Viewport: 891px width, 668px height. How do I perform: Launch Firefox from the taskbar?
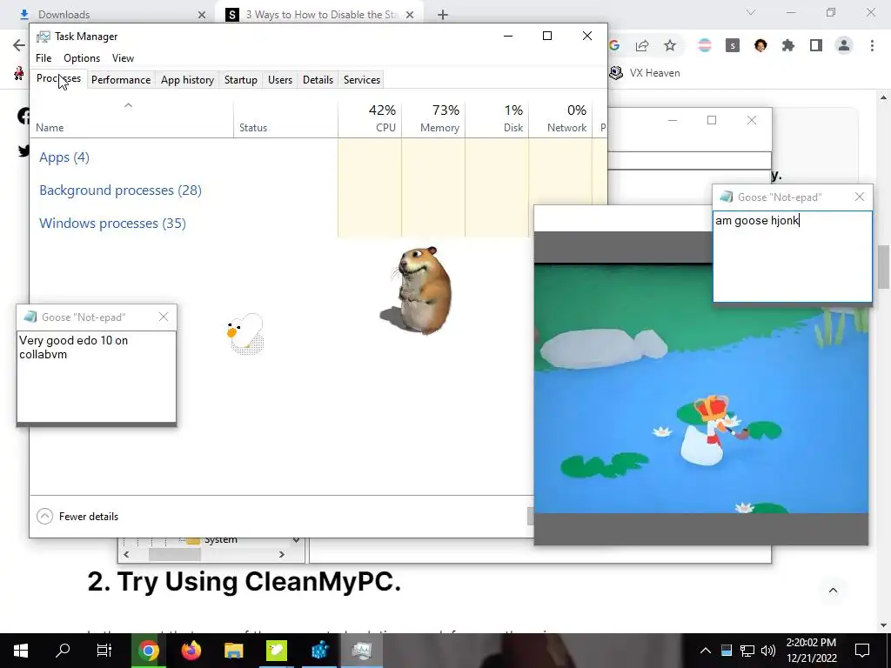coord(191,651)
